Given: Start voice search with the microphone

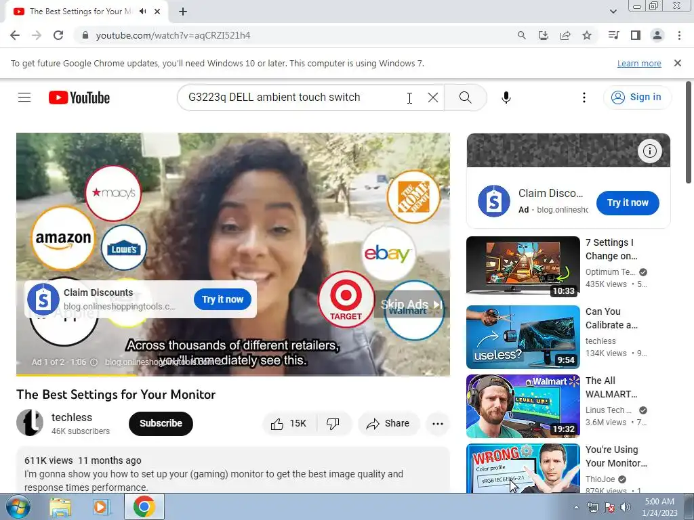Looking at the screenshot, I should (x=506, y=97).
